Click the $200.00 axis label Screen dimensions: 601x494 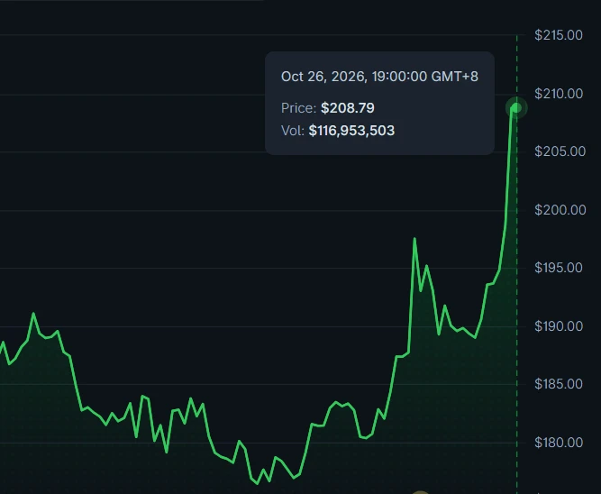click(560, 210)
